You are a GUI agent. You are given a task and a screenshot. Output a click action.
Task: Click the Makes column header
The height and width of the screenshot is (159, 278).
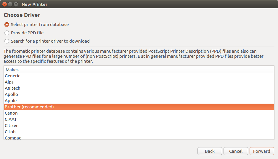coord(139,70)
